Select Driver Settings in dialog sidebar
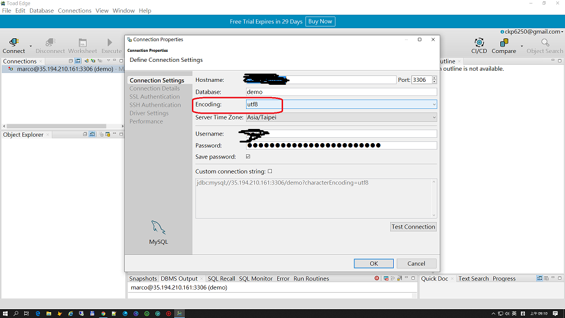Image resolution: width=565 pixels, height=318 pixels. point(149,113)
